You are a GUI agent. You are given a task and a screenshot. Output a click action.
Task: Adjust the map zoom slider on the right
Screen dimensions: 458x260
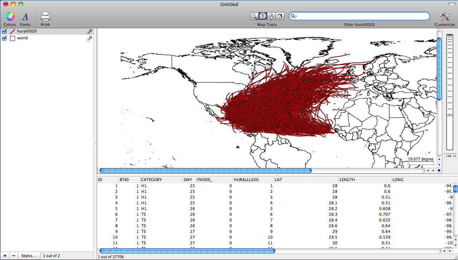[x=450, y=89]
